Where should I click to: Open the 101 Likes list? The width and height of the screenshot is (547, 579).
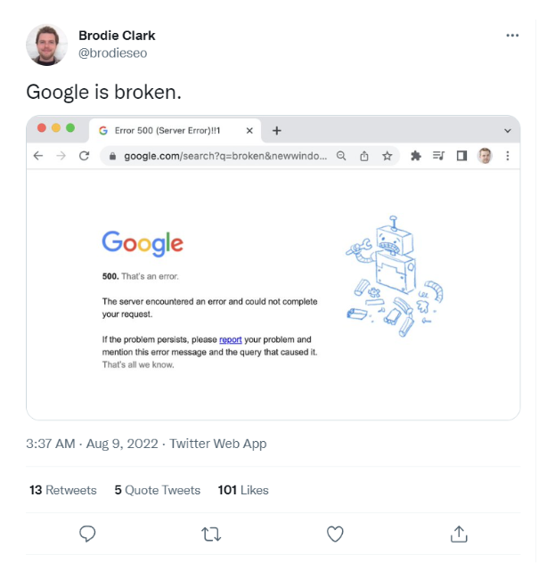[242, 490]
